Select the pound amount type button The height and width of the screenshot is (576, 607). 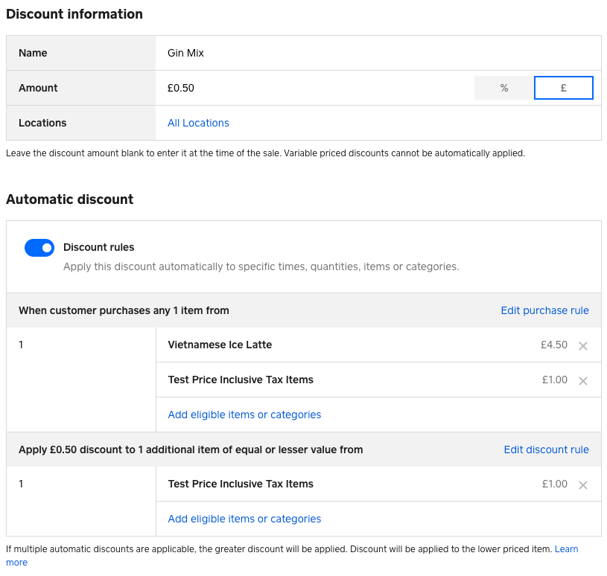click(564, 88)
